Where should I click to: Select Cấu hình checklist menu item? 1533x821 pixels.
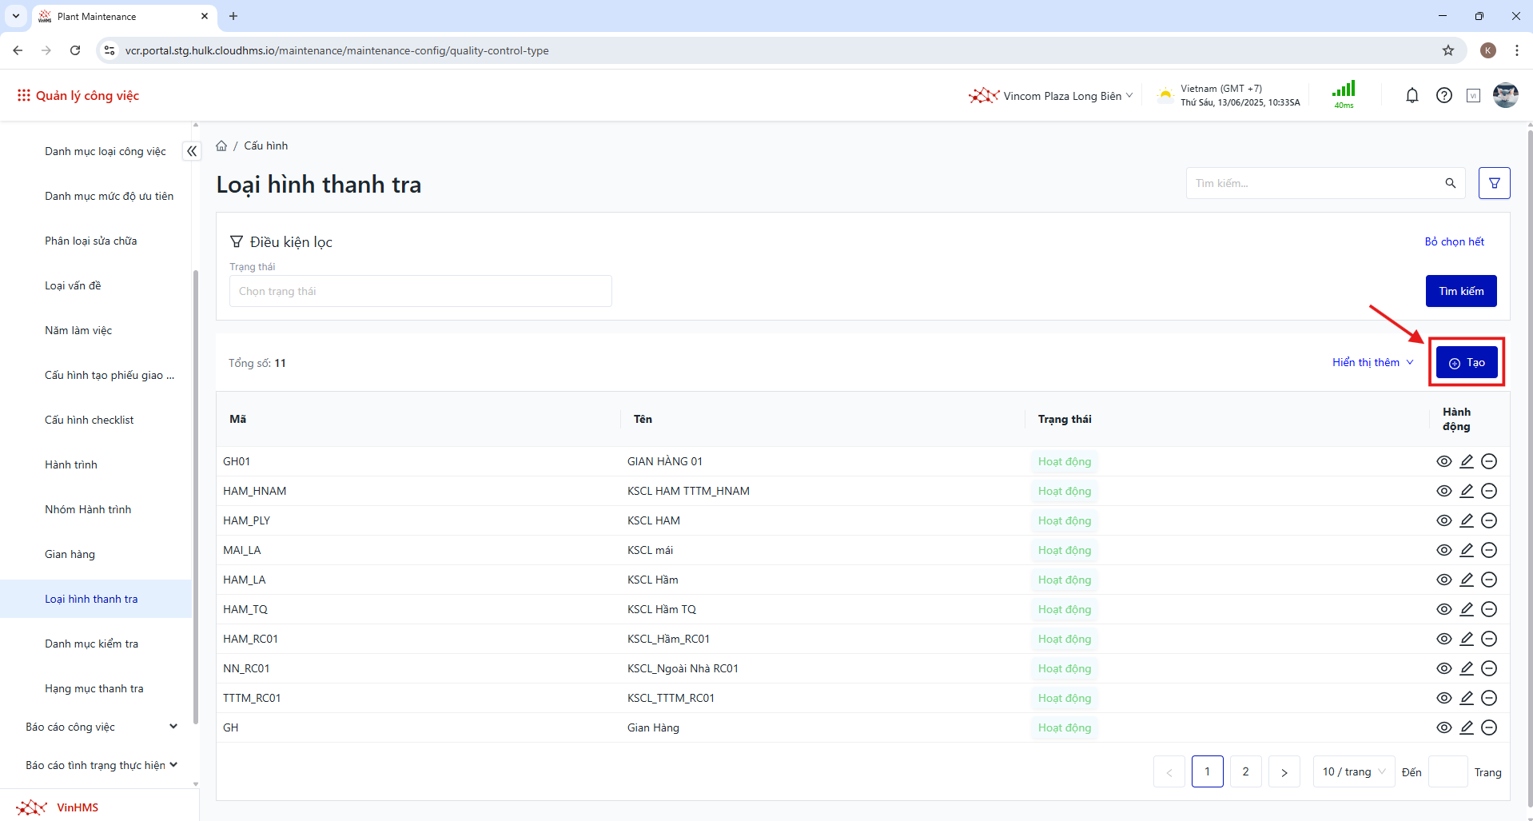pos(90,420)
